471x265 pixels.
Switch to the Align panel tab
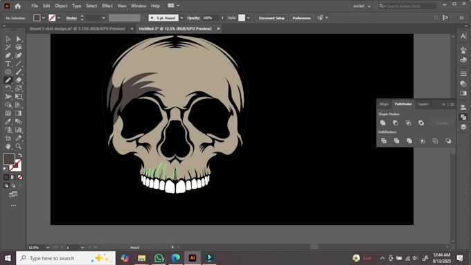click(384, 104)
